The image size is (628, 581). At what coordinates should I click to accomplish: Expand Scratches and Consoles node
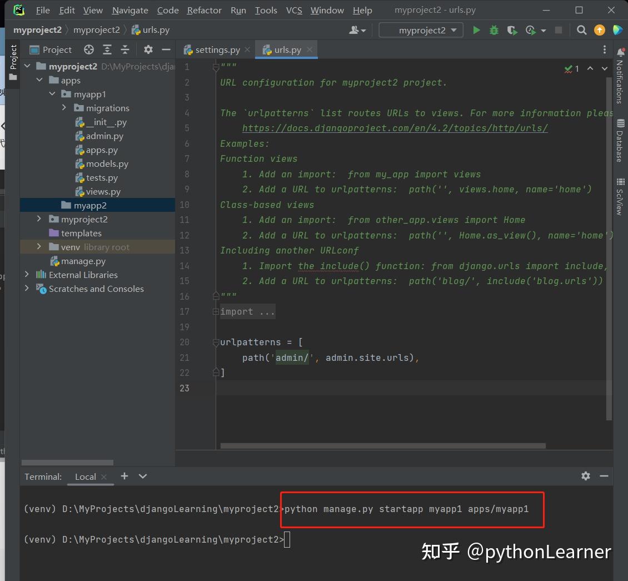coord(27,288)
